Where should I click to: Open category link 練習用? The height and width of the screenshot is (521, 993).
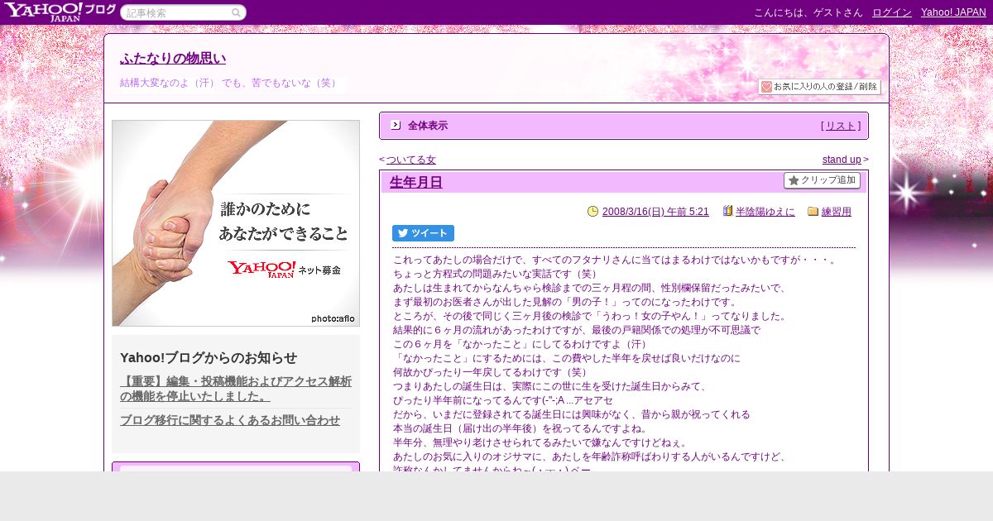tap(837, 212)
